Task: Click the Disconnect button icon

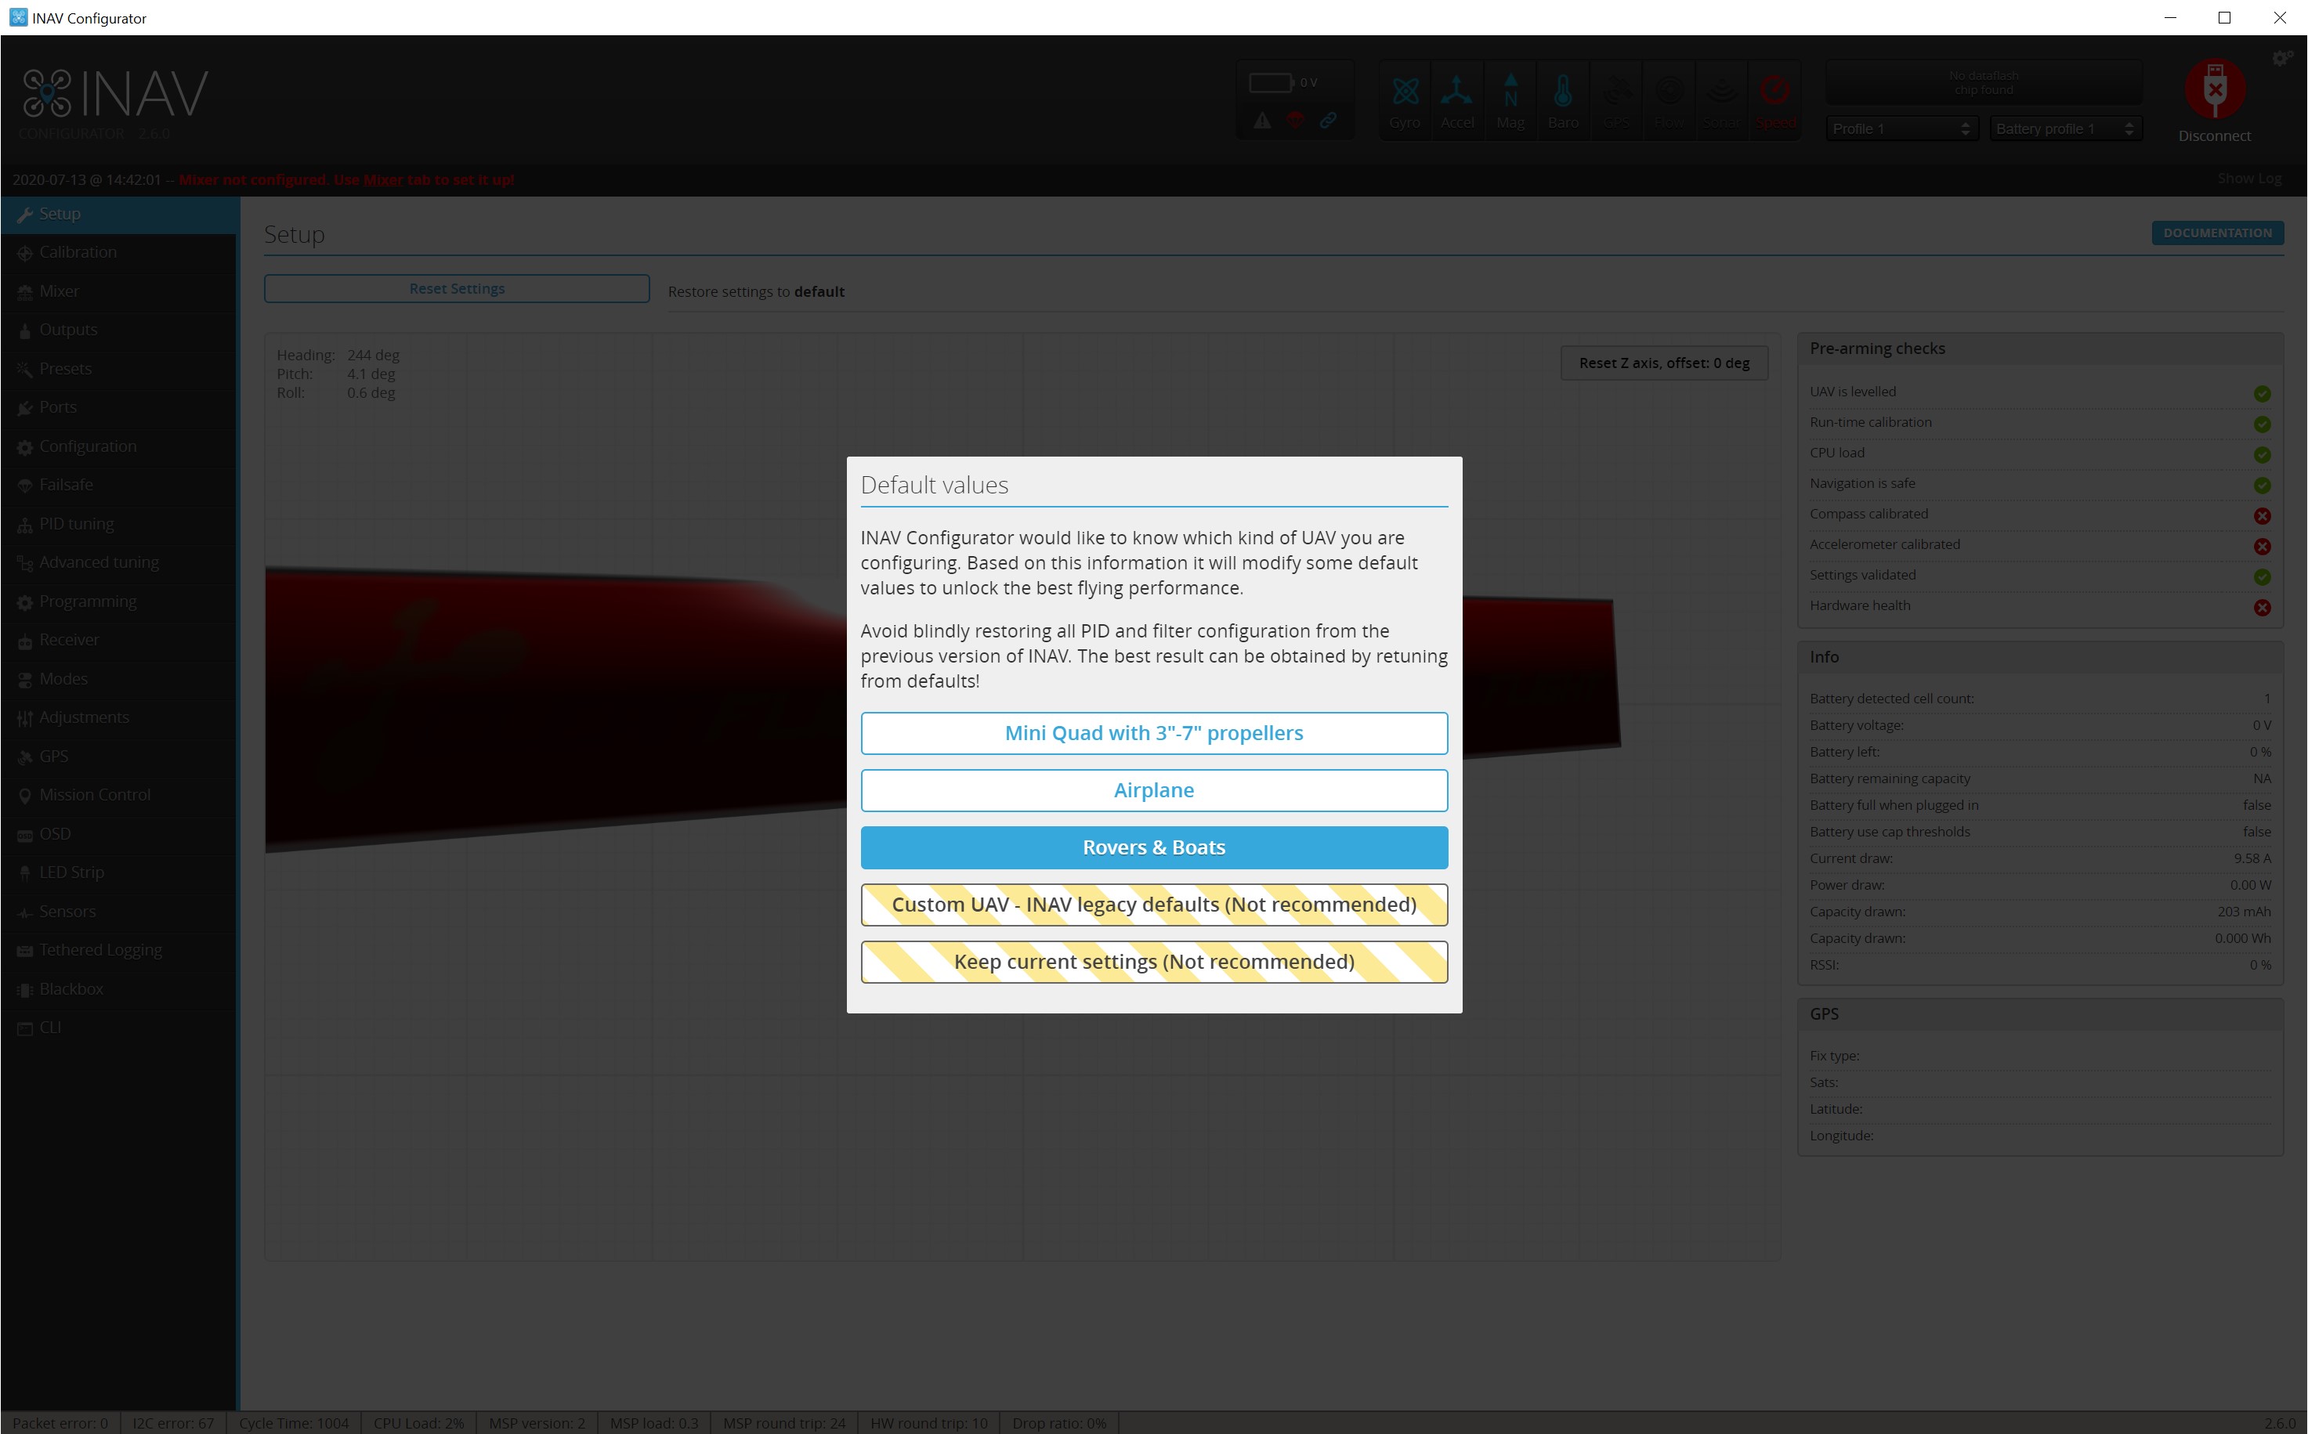Action: click(x=2214, y=90)
